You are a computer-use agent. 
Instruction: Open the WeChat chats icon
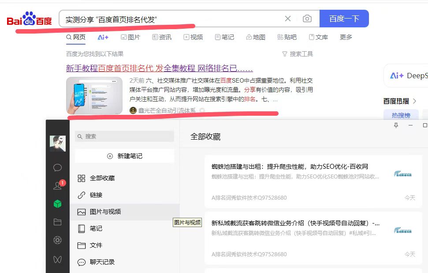pyautogui.click(x=57, y=167)
